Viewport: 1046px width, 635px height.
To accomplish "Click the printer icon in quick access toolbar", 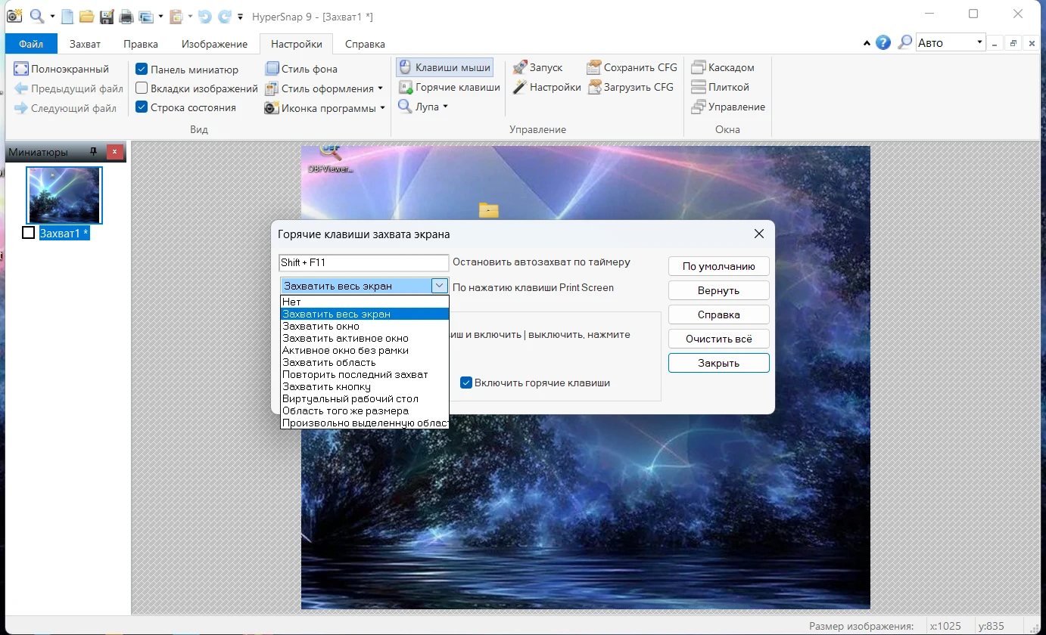I will pyautogui.click(x=126, y=16).
